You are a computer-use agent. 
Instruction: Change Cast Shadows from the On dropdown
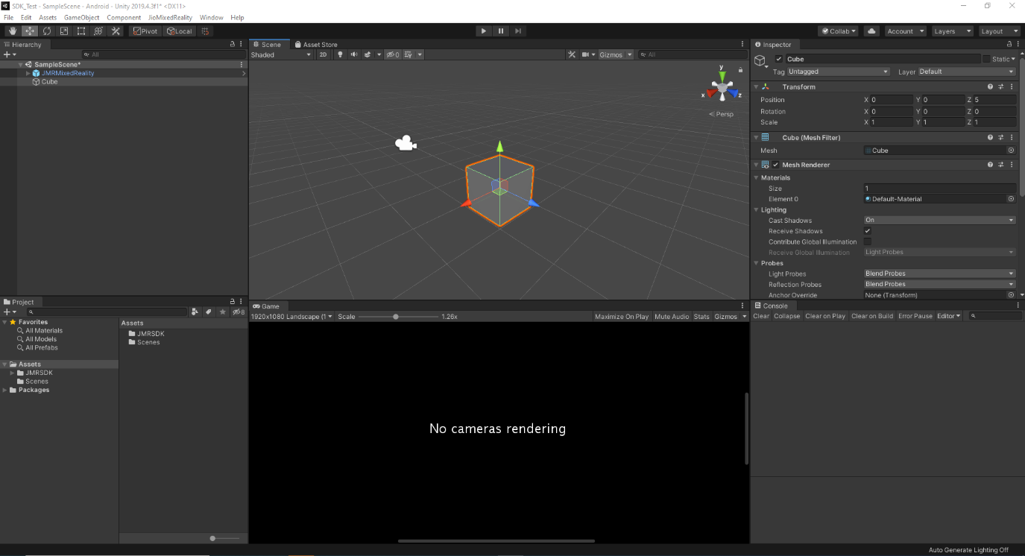(x=939, y=220)
